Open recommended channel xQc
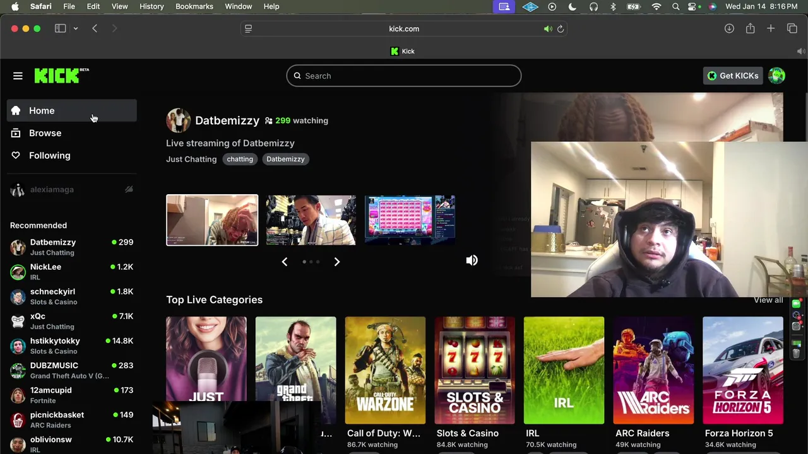This screenshot has width=808, height=454. [72, 321]
